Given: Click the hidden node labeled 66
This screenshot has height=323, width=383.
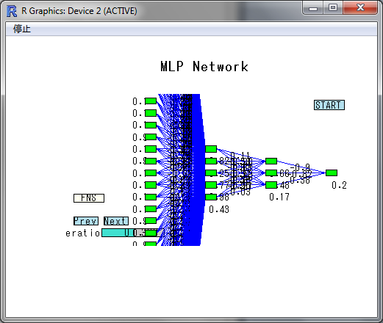Looking at the screenshot, I should (271, 173).
